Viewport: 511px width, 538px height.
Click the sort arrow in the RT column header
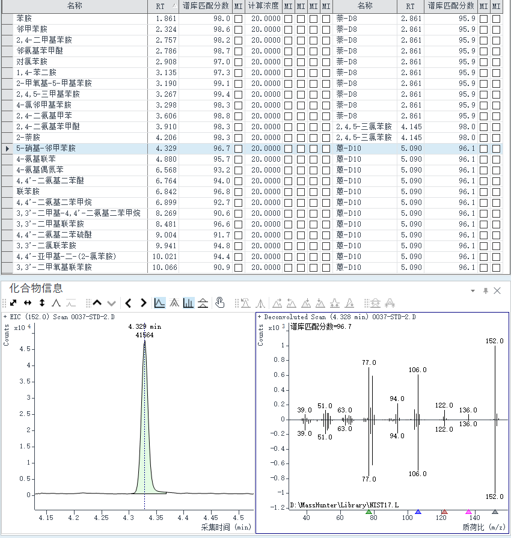(x=175, y=6)
